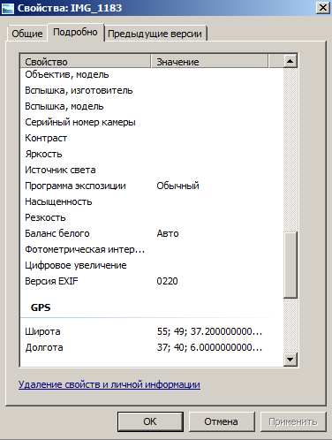Select the Вспышка, модель row
Image resolution: width=332 pixels, height=440 pixels.
click(152, 106)
